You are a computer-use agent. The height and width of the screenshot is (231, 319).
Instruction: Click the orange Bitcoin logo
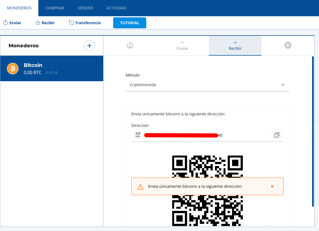pyautogui.click(x=13, y=69)
